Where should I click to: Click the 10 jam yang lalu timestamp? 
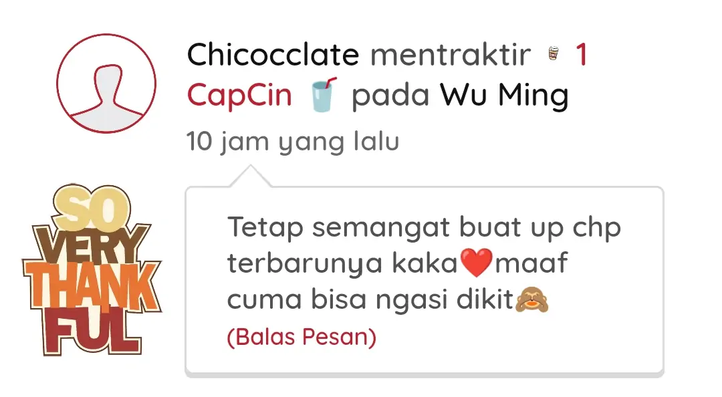pos(292,142)
